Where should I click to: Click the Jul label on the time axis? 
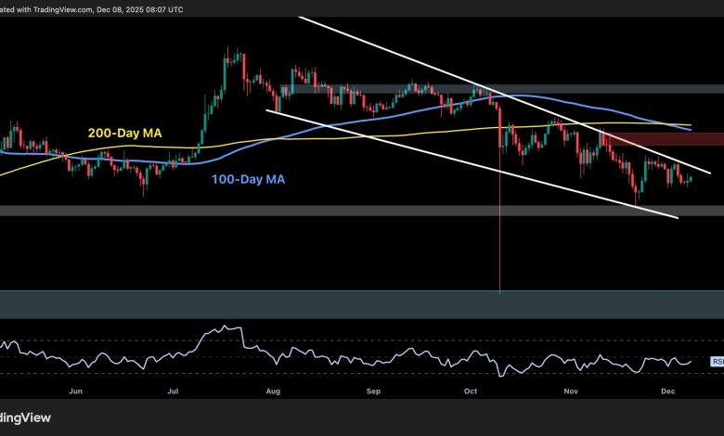(173, 392)
